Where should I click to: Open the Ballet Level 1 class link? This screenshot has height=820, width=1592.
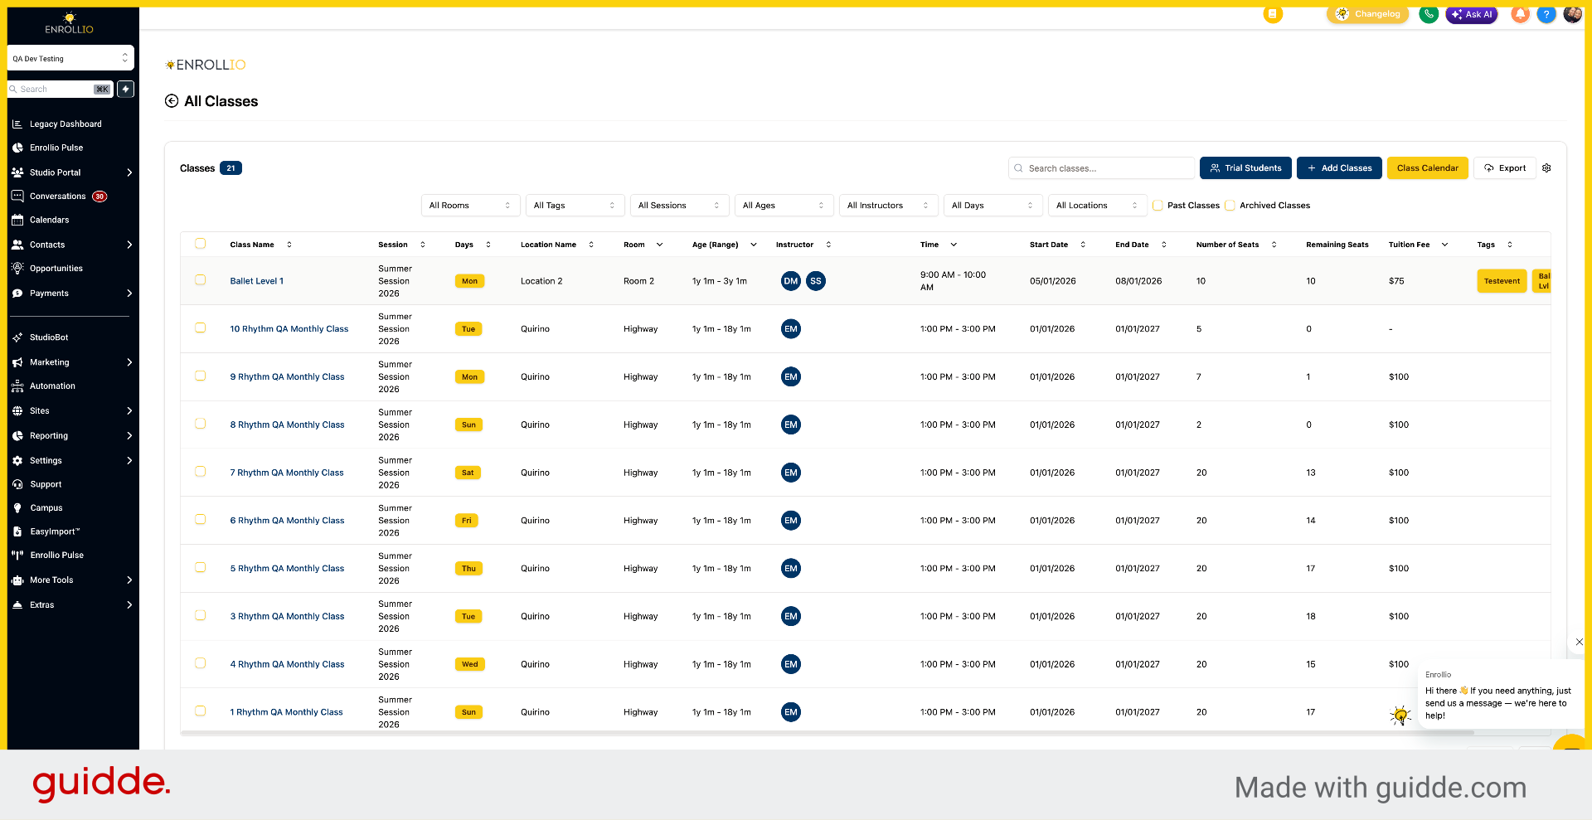pos(257,281)
